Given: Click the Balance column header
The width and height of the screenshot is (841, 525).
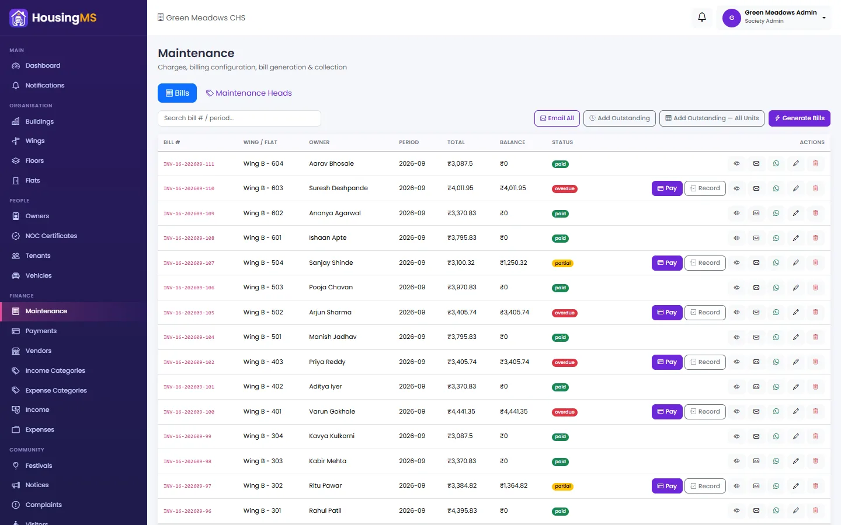Looking at the screenshot, I should click(513, 142).
